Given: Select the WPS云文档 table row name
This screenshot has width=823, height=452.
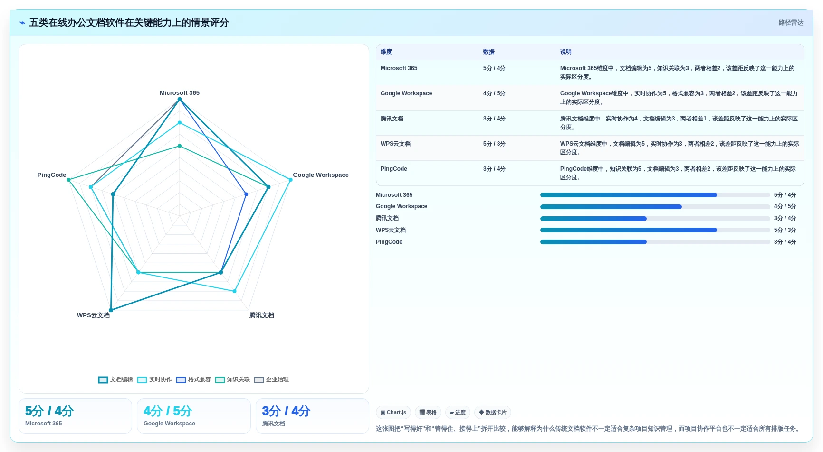Looking at the screenshot, I should coord(395,144).
